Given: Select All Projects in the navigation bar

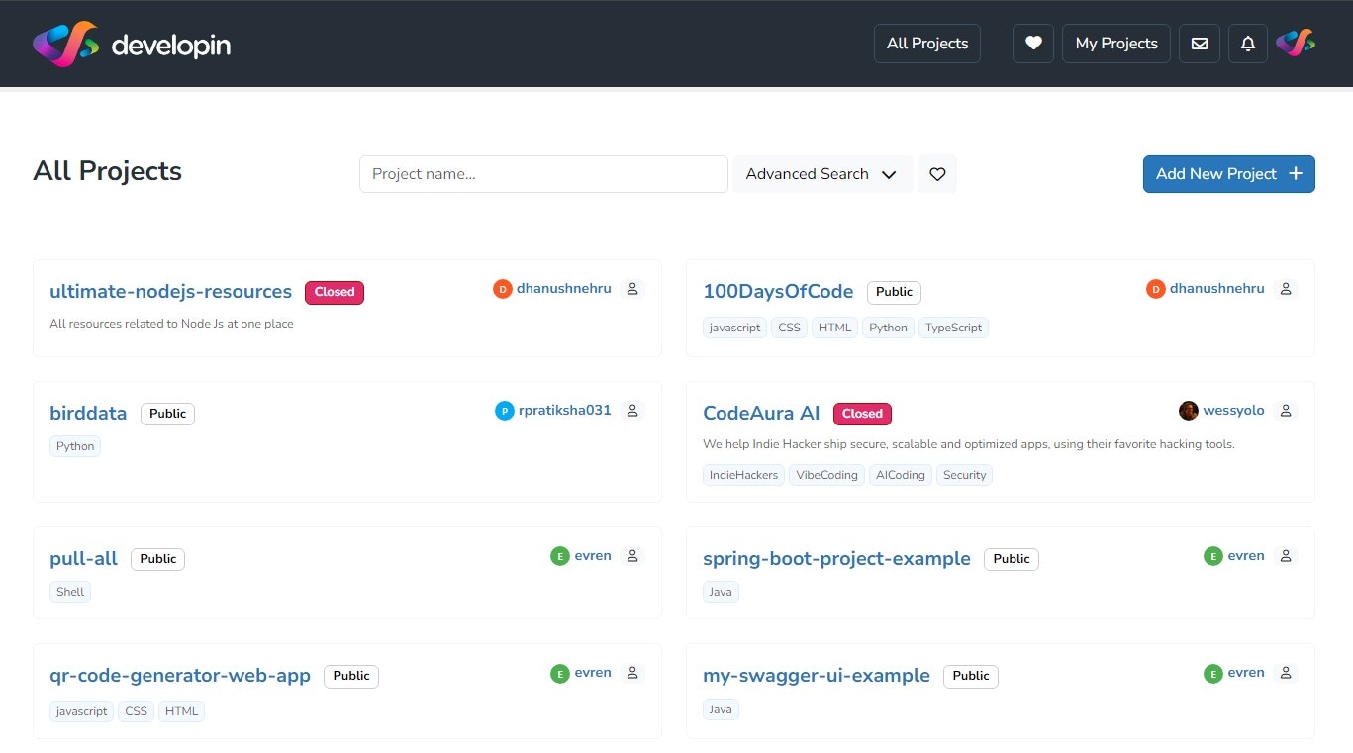Looking at the screenshot, I should click(x=926, y=44).
